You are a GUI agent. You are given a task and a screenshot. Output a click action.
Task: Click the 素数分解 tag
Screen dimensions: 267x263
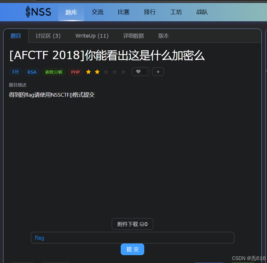54,72
